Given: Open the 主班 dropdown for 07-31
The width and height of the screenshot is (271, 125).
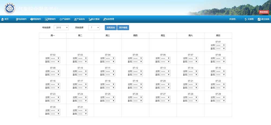Looking at the screenshot, I should 83,110.
